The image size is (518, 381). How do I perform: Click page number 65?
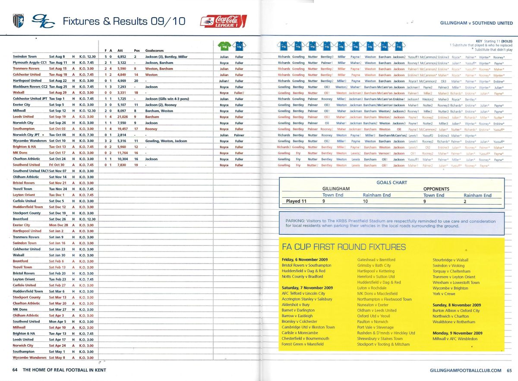(x=509, y=370)
